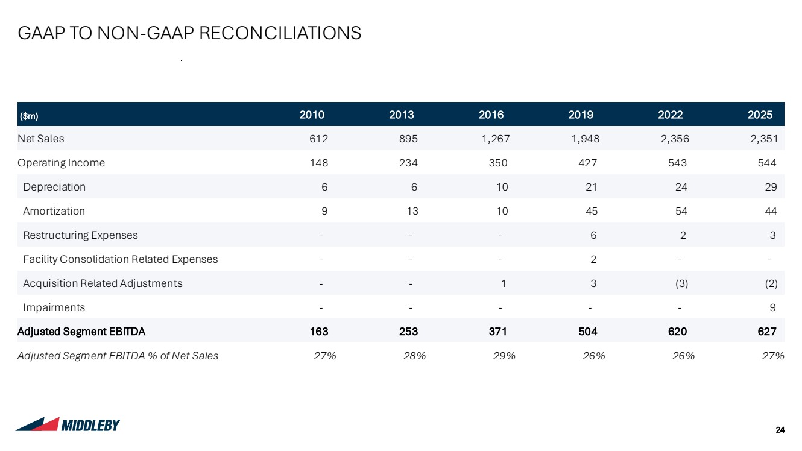Click Adjusted Segment EBITDA value 253
The image size is (802, 451).
pyautogui.click(x=408, y=332)
